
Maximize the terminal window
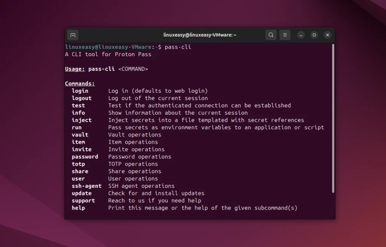[x=314, y=35]
